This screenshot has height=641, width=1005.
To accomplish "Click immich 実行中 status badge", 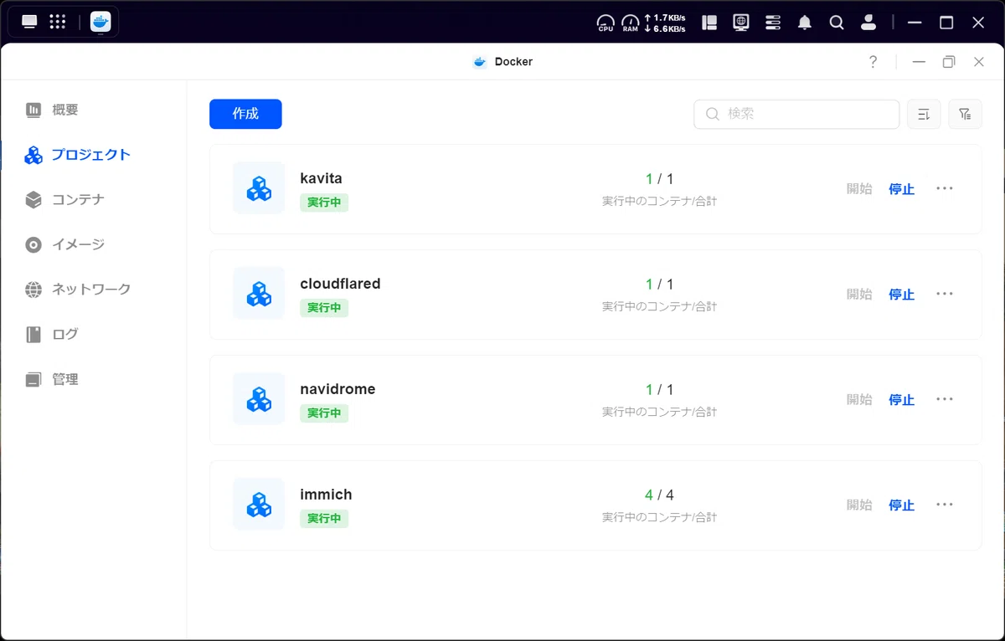I will [324, 519].
